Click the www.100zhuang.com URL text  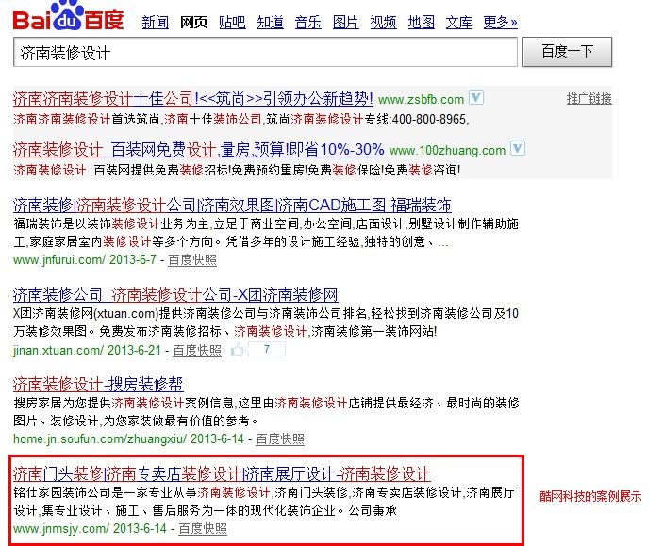pos(447,151)
